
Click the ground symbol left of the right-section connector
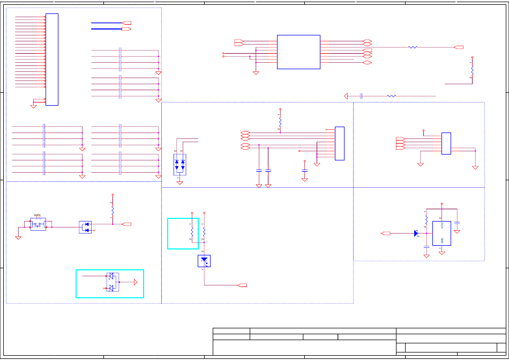click(421, 165)
